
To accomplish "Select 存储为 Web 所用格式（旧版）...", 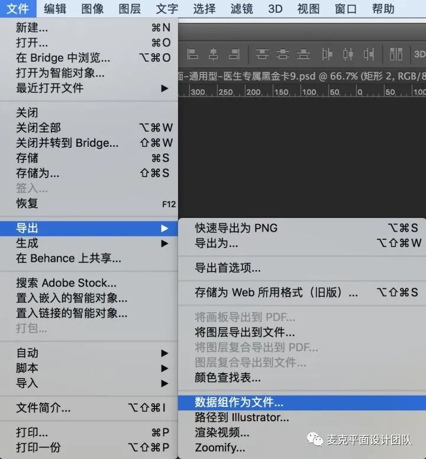I will coord(302,293).
